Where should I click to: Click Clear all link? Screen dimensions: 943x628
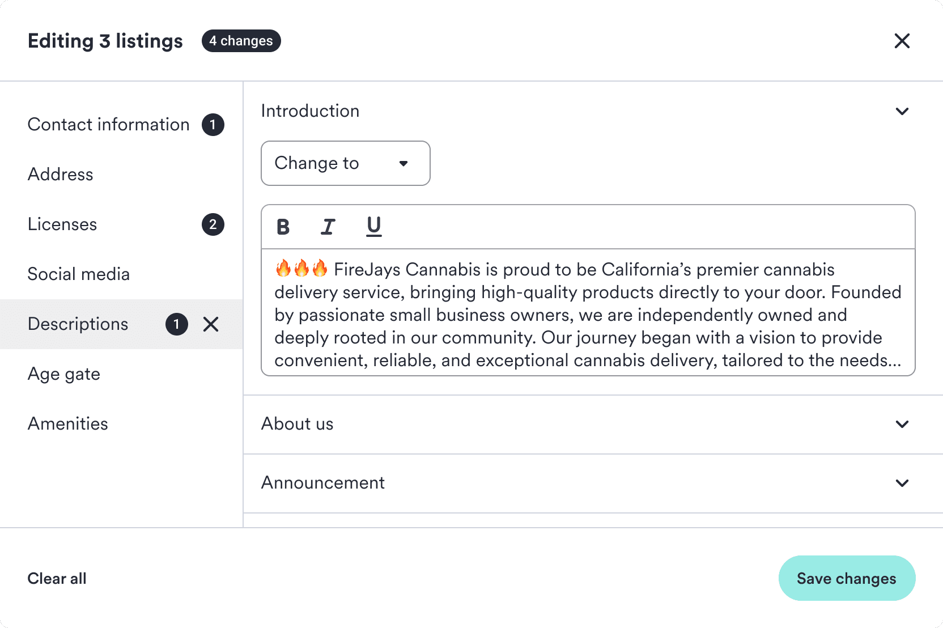point(57,579)
